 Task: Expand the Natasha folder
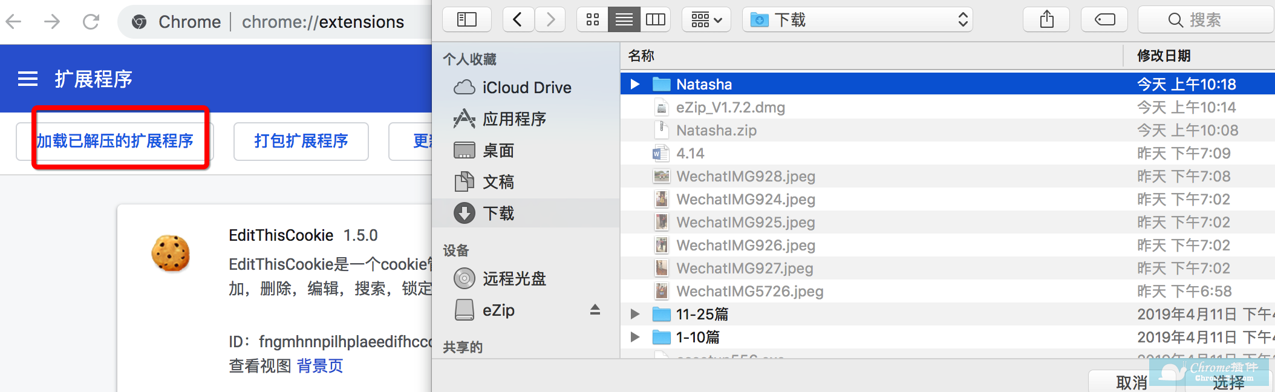click(x=634, y=84)
